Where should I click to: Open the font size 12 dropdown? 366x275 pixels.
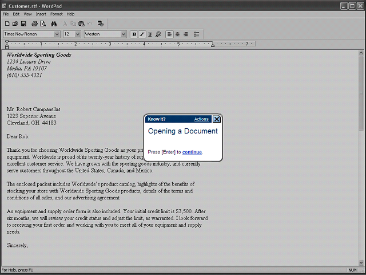[78, 34]
